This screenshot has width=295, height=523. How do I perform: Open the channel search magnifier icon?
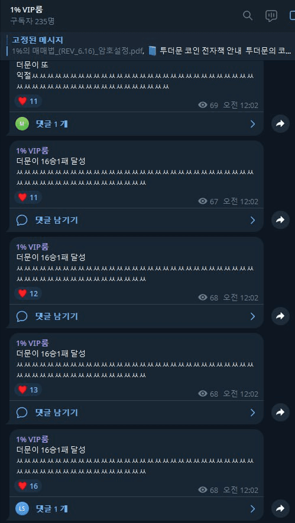coord(248,15)
